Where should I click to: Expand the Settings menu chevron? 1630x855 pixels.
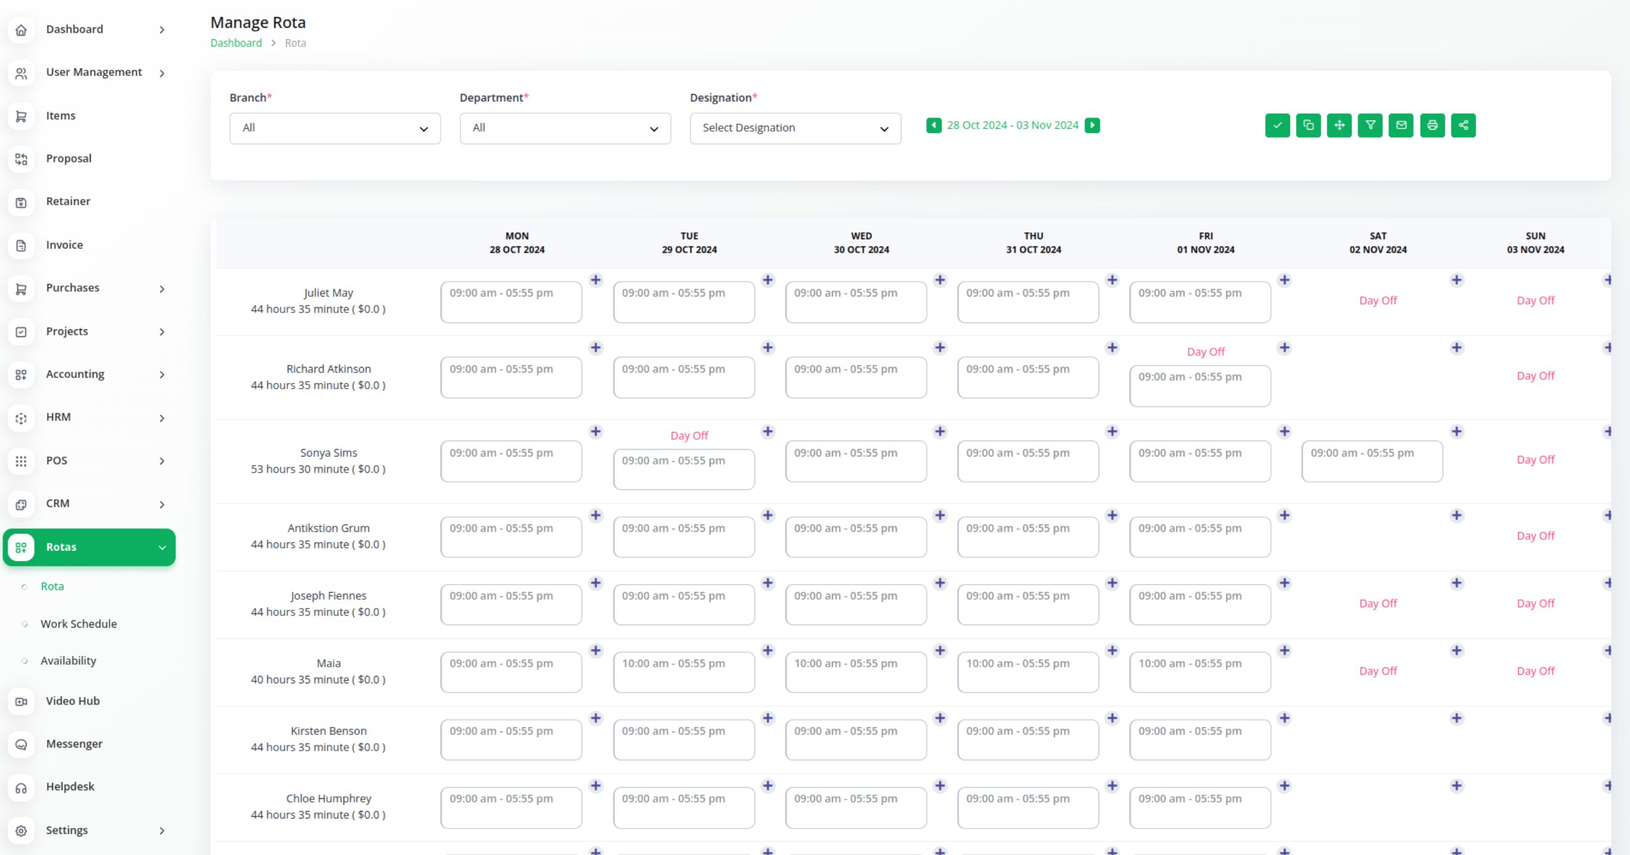tap(162, 830)
